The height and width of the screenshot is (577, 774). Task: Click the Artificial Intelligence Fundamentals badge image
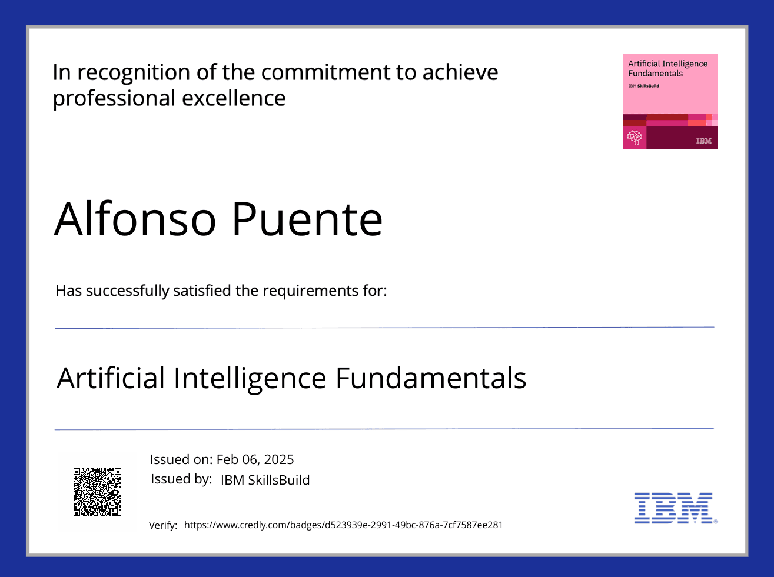point(670,102)
